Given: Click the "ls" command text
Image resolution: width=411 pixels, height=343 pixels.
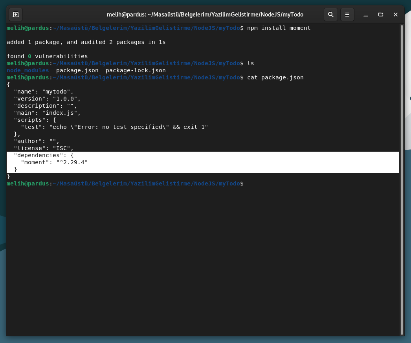Looking at the screenshot, I should [251, 63].
